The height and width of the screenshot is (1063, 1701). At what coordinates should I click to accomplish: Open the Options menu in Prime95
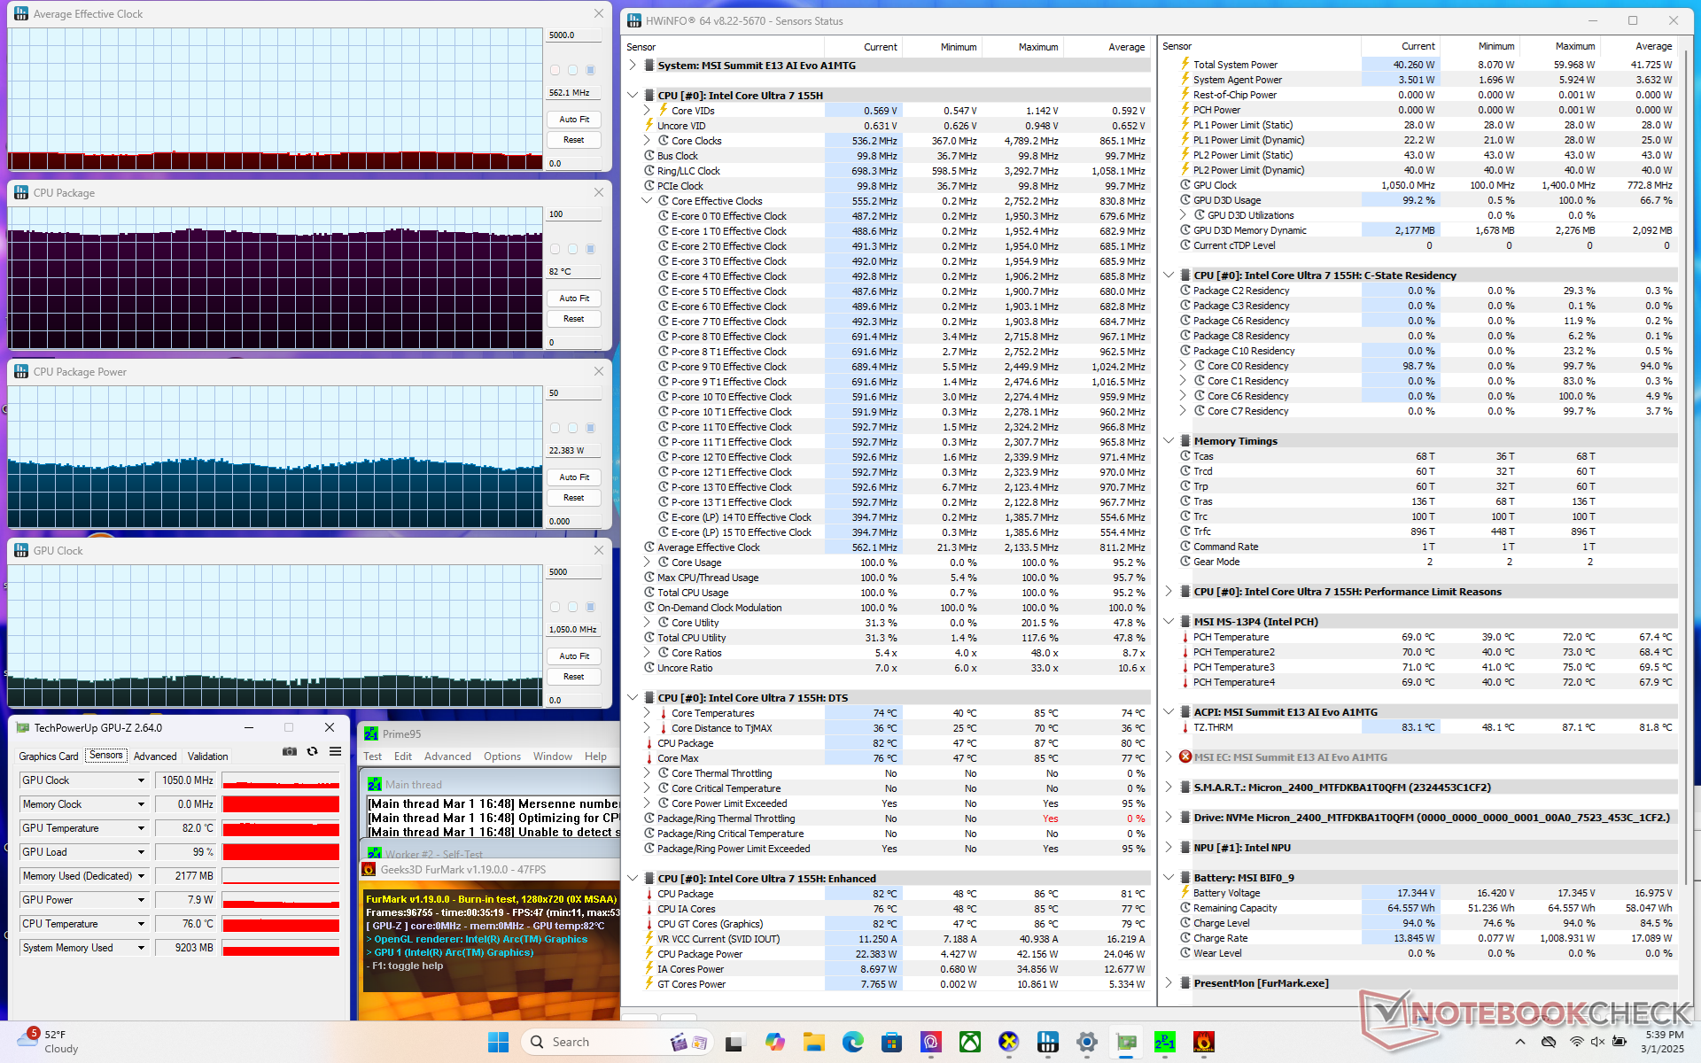[502, 757]
